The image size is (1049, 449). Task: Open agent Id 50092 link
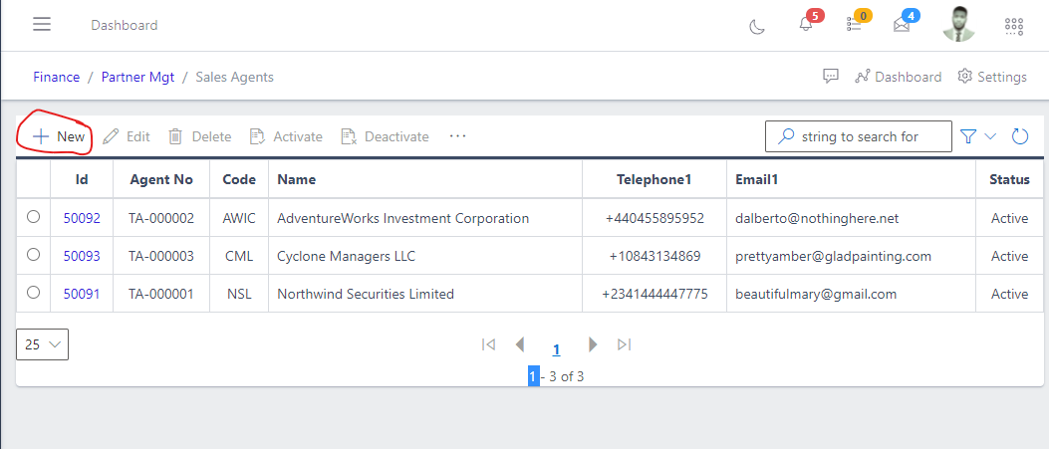point(82,218)
